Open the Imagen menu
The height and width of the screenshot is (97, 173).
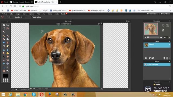[x=18, y=14]
